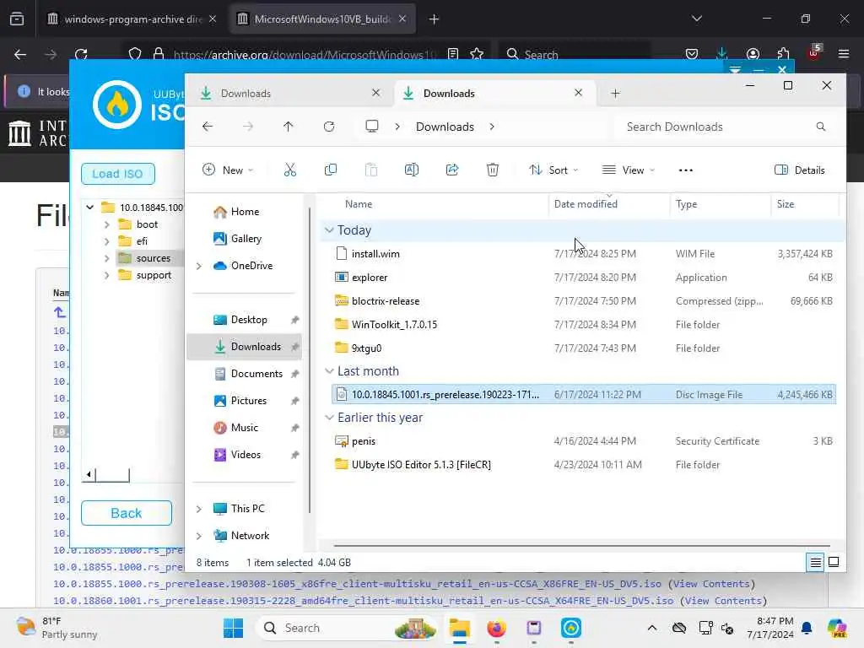Open Gallery in navigation pane

[246, 239]
